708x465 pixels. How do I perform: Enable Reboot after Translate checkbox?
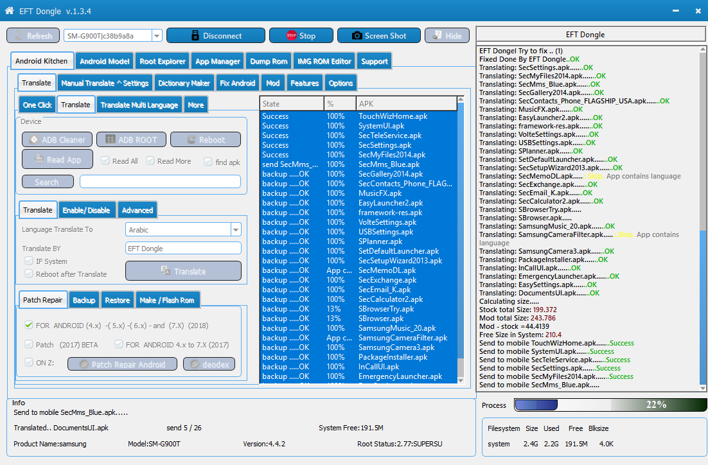pos(29,274)
